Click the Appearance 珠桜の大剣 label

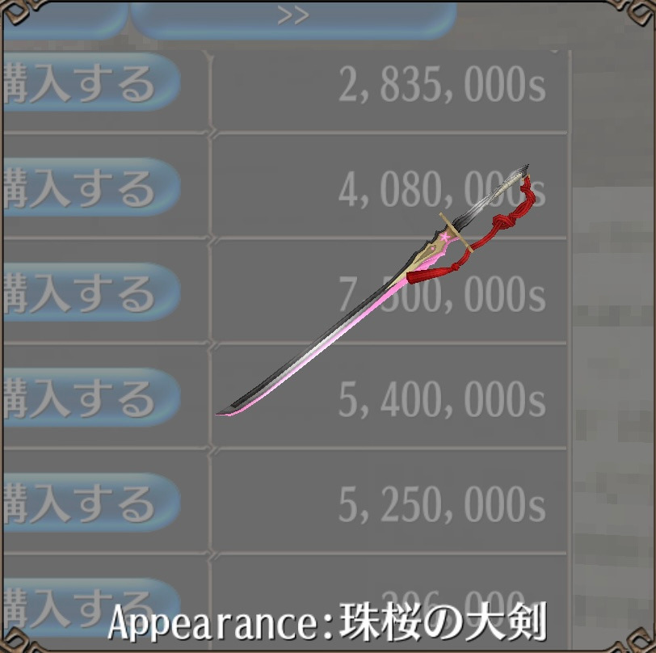pyautogui.click(x=327, y=622)
